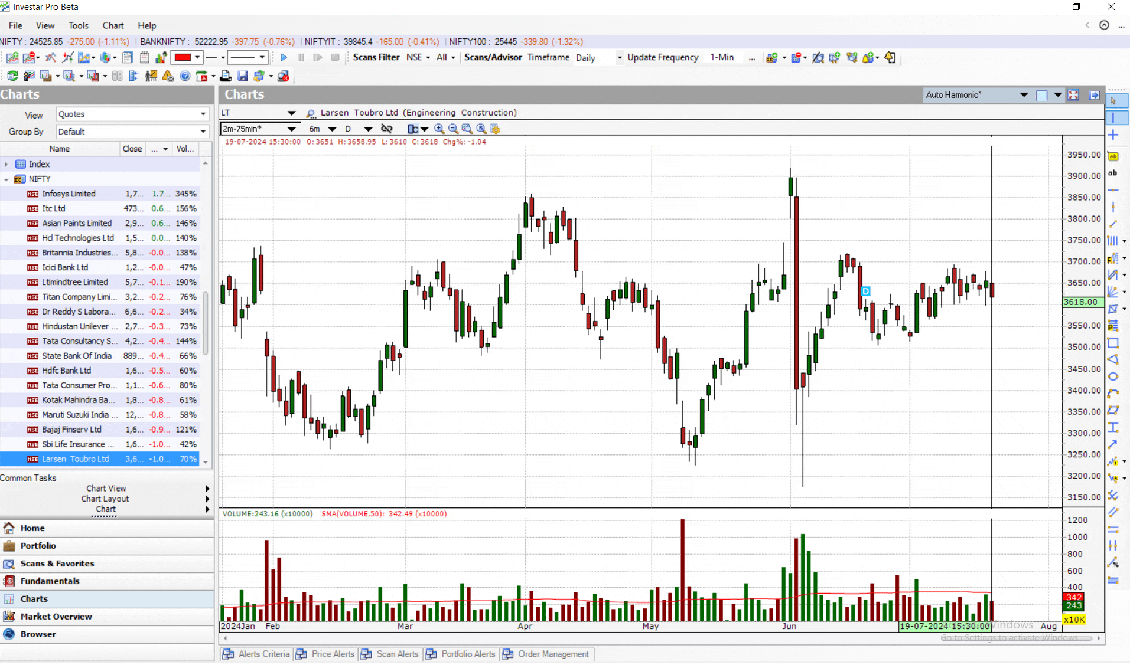1130x665 pixels.
Task: Open the help question-mark icon
Action: (184, 76)
